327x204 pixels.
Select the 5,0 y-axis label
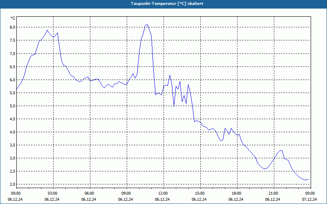12,106
